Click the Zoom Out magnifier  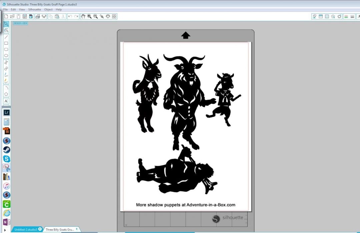(x=96, y=16)
